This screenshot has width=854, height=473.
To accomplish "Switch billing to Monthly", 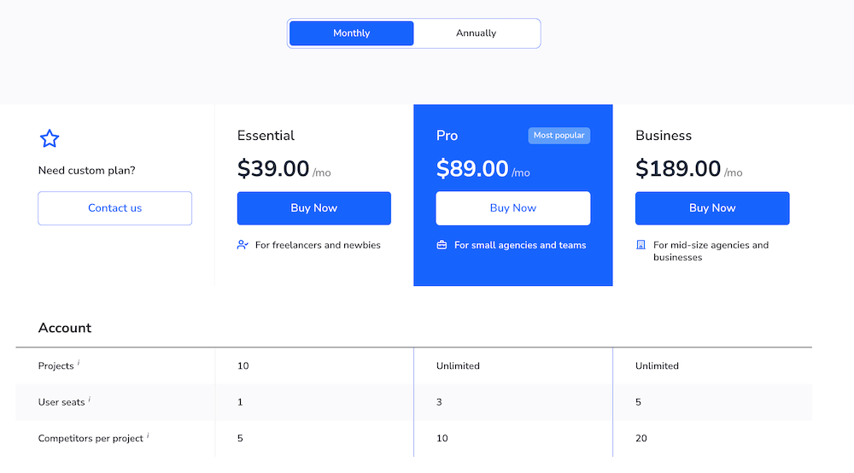I will 352,33.
